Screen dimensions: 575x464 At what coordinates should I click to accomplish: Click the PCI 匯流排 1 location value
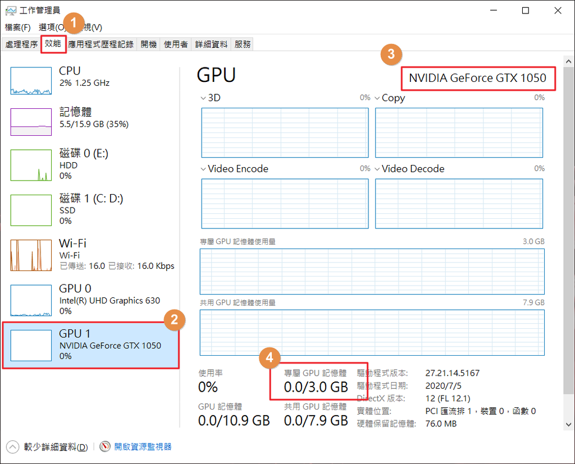(481, 411)
